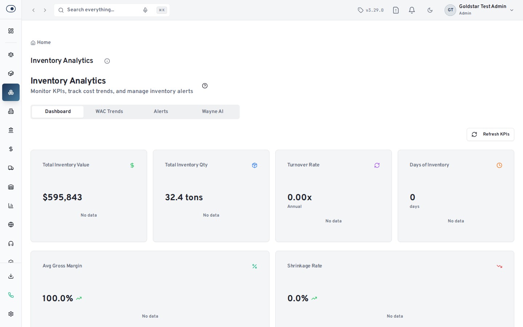
Task: Click the 0.00x turnover value
Action: (x=300, y=197)
